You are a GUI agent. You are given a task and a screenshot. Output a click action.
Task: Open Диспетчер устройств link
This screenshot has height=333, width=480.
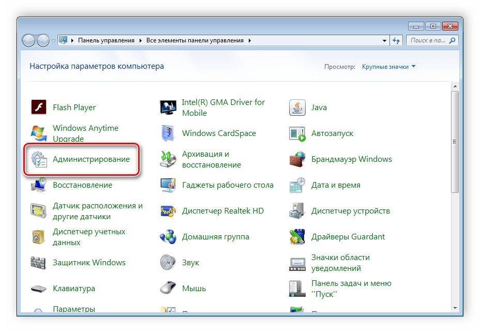click(x=350, y=211)
